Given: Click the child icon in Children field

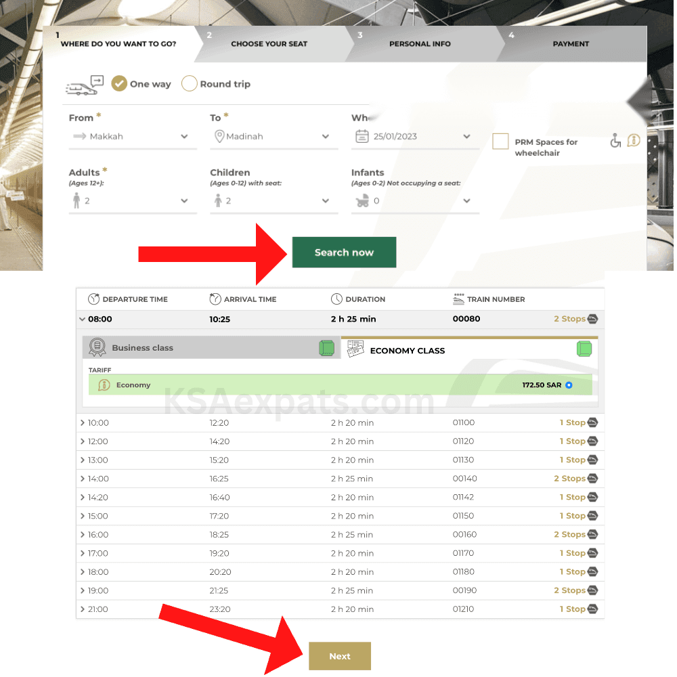Looking at the screenshot, I should coord(218,200).
